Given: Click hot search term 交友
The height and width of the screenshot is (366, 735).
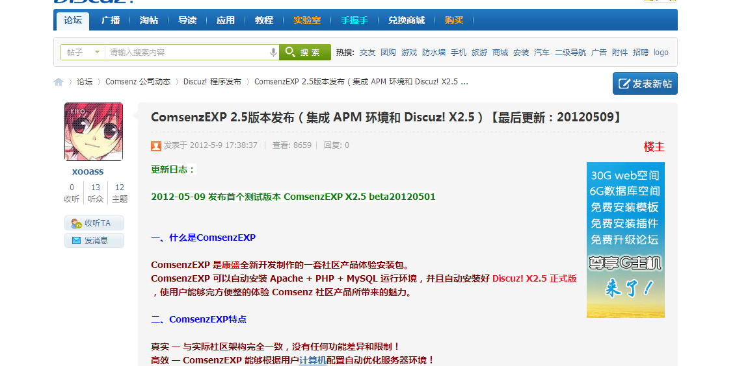Looking at the screenshot, I should pos(367,53).
